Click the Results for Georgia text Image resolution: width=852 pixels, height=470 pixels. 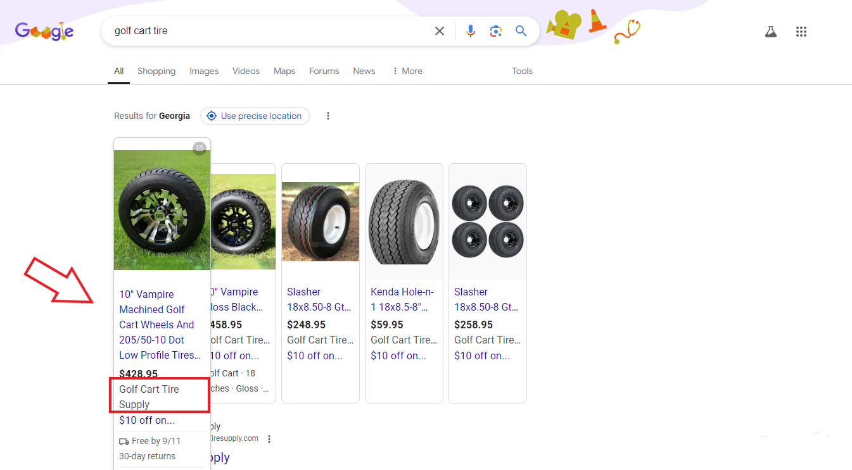click(152, 116)
